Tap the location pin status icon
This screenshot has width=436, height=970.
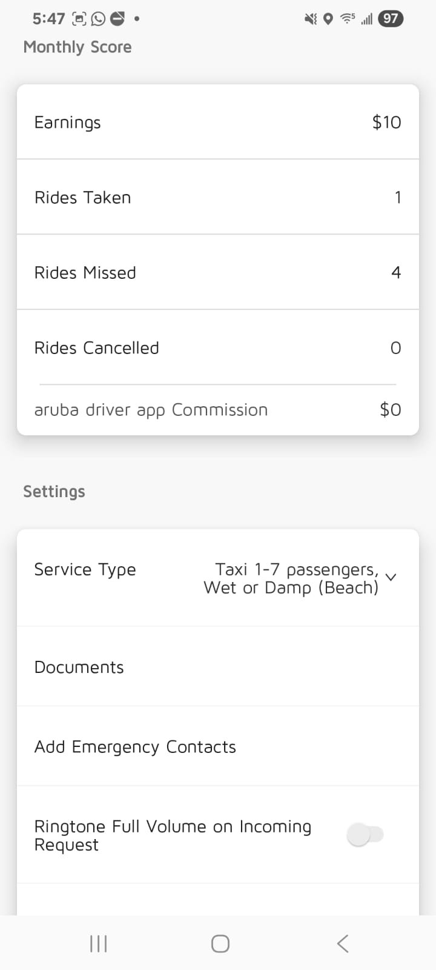pos(328,19)
